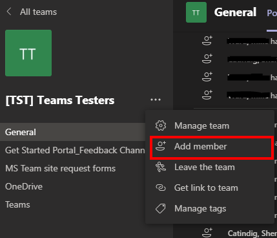Click the back chevron icon beside All teams
This screenshot has width=277, height=238.
9,12
